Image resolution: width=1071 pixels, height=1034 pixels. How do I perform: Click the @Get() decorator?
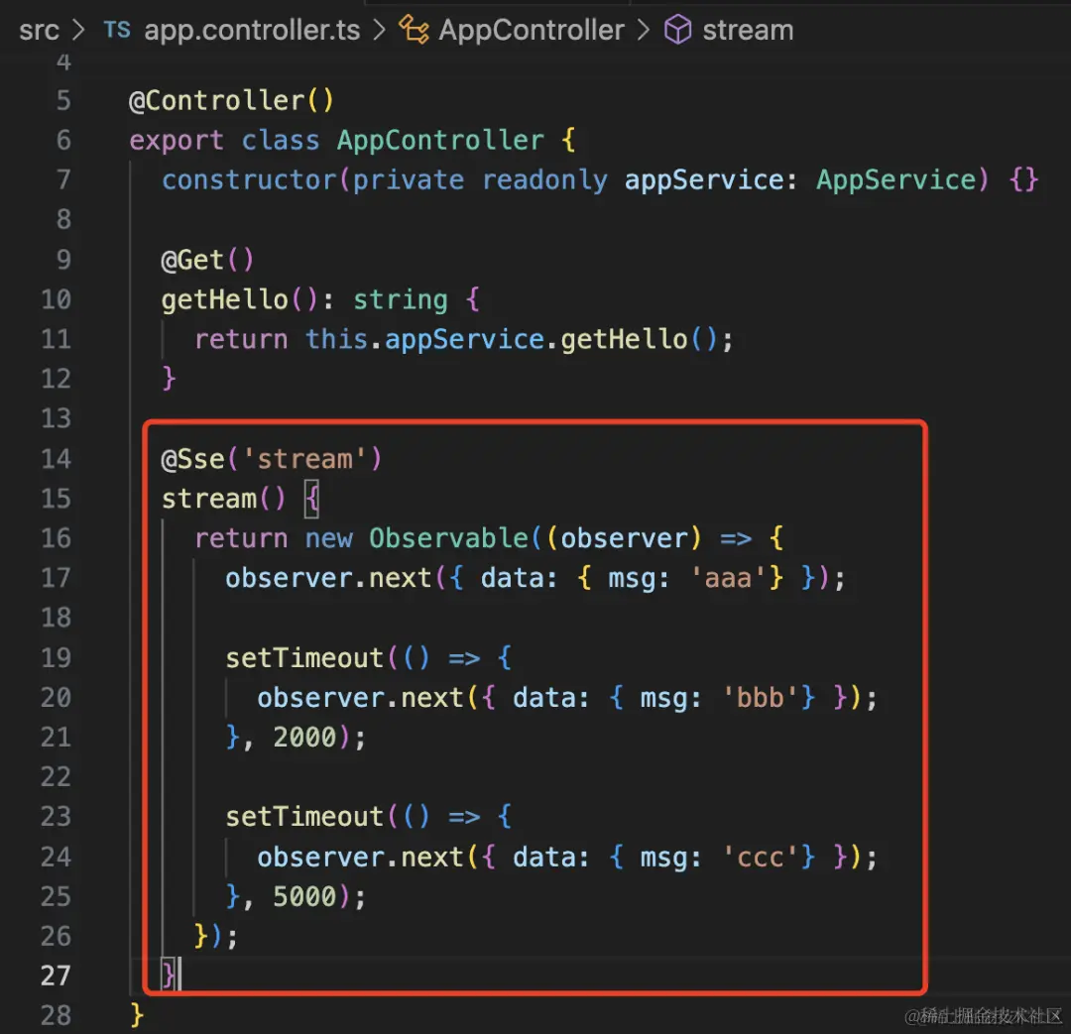click(207, 260)
